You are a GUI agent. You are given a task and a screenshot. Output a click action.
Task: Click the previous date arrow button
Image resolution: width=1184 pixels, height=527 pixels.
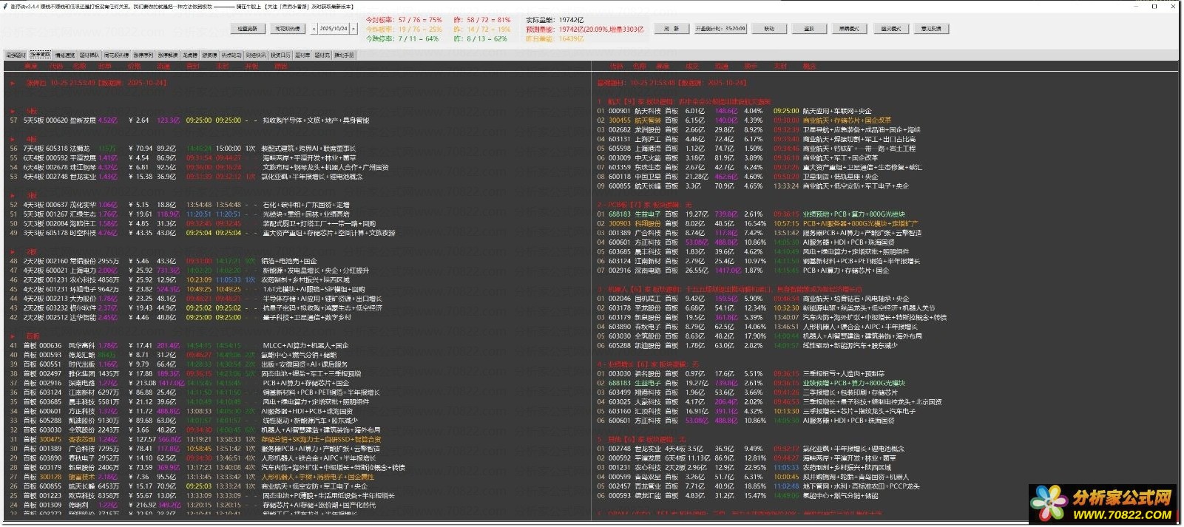tap(314, 29)
